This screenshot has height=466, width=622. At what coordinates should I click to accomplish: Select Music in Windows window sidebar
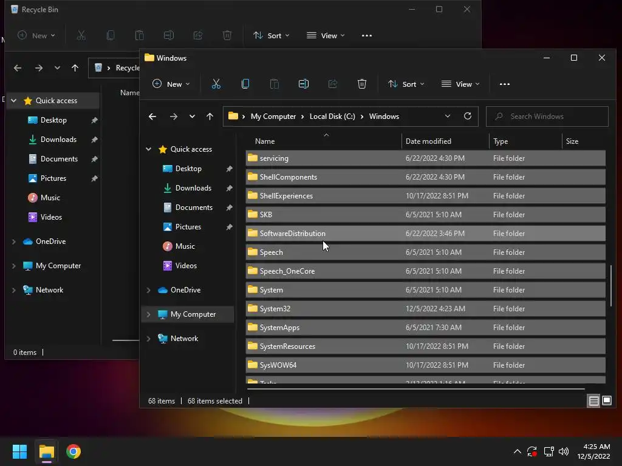tap(185, 246)
